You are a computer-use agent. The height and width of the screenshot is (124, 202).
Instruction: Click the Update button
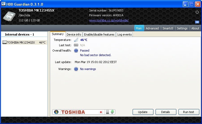tap(143, 112)
